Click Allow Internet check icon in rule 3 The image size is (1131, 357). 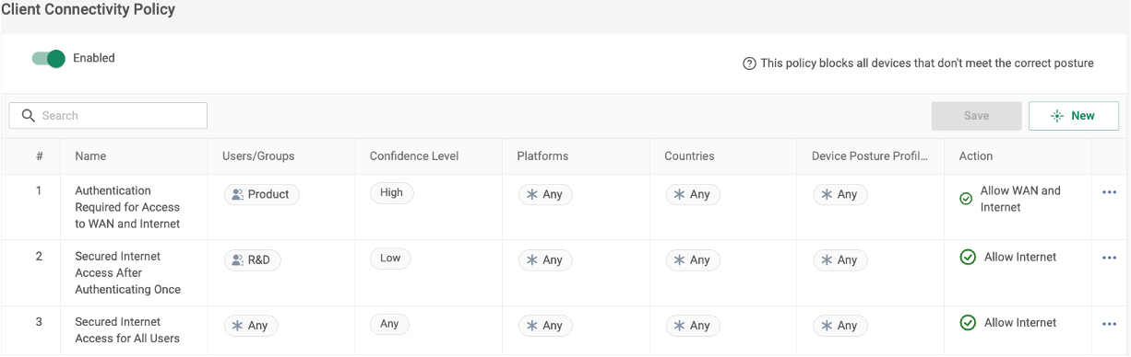(968, 323)
